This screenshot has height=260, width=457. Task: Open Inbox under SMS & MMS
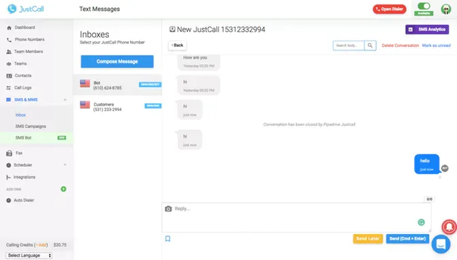[20, 115]
